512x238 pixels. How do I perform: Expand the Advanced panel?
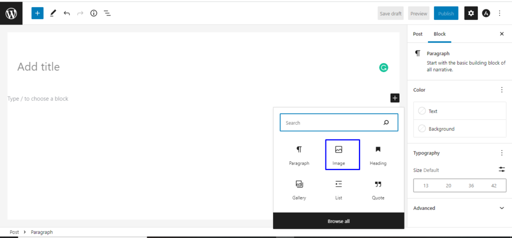(501, 208)
